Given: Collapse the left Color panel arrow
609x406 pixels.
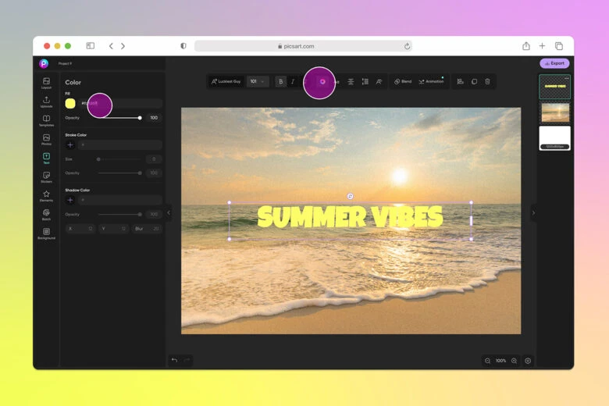Looking at the screenshot, I should click(169, 212).
